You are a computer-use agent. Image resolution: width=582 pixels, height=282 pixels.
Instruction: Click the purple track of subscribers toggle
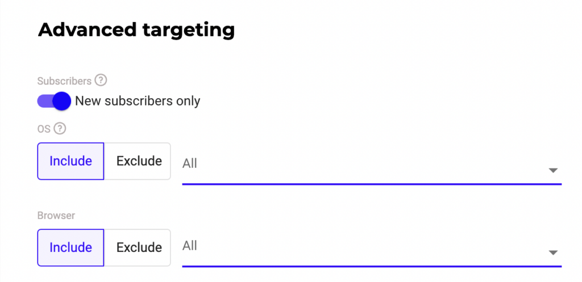tap(45, 101)
